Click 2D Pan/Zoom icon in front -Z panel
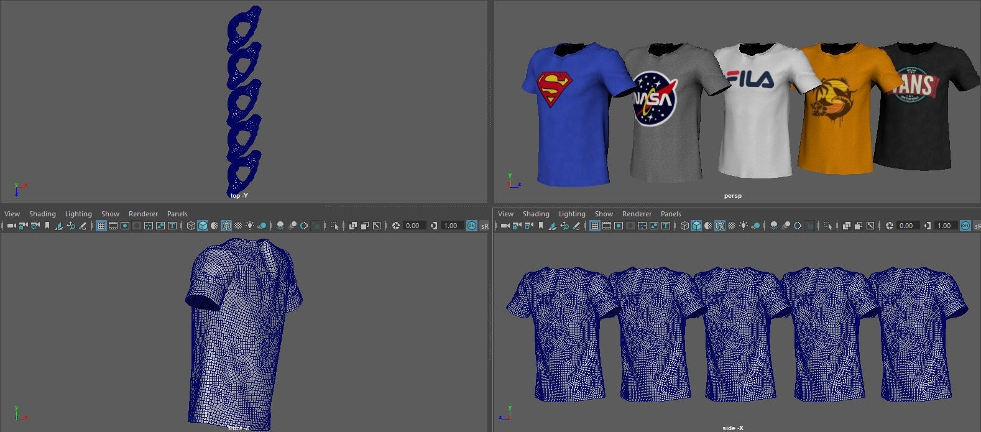Screen dimensions: 981x432 pos(71,226)
